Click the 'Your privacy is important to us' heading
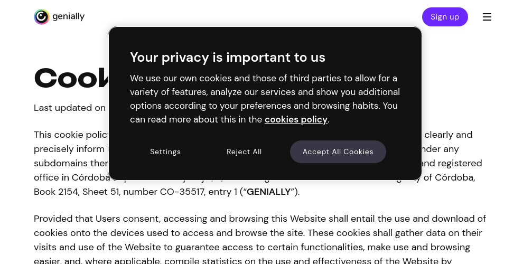This screenshot has height=264, width=523. coord(228,58)
